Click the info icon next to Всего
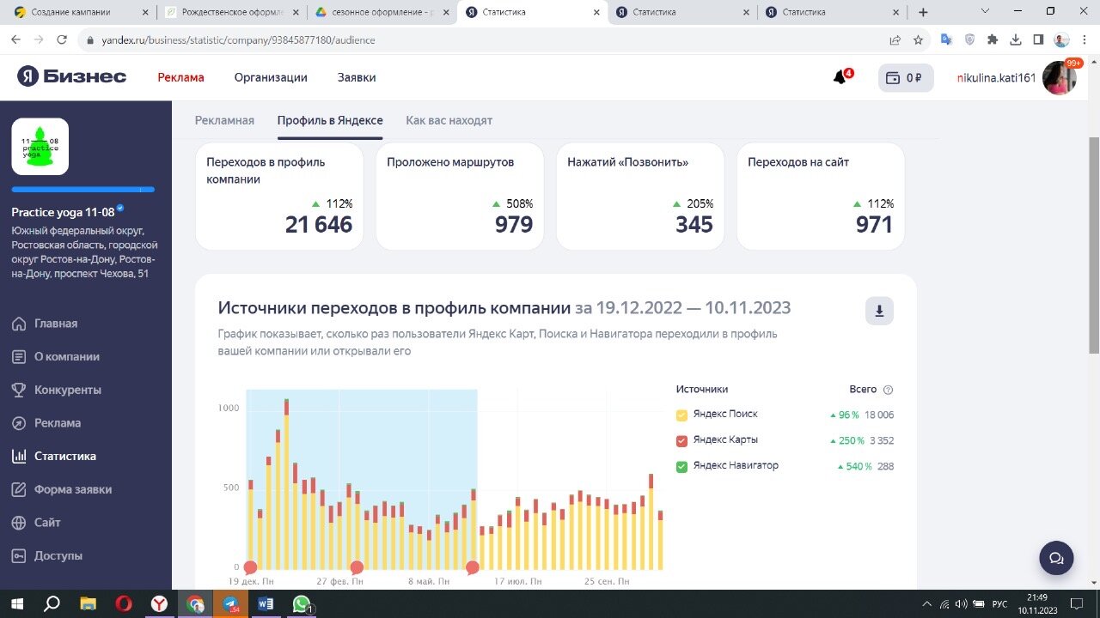The width and height of the screenshot is (1100, 618). (x=888, y=390)
